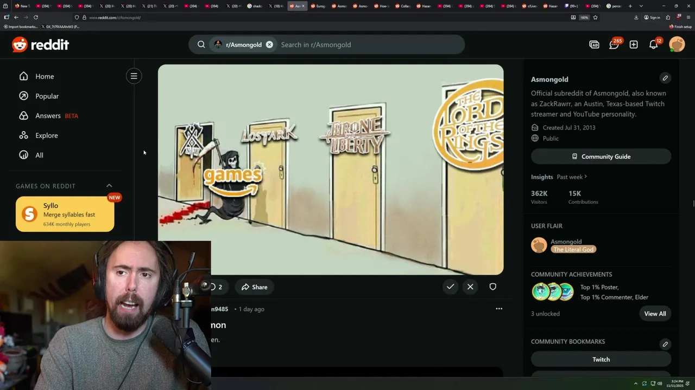Screen dimensions: 695x390
Task: Open the post overflow three-dot menu
Action: coord(499,309)
